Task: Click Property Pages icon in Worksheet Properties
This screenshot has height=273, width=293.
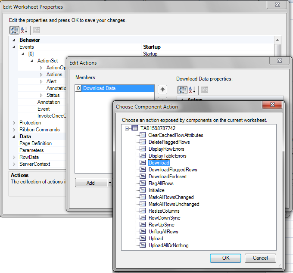Action: pyautogui.click(x=37, y=30)
